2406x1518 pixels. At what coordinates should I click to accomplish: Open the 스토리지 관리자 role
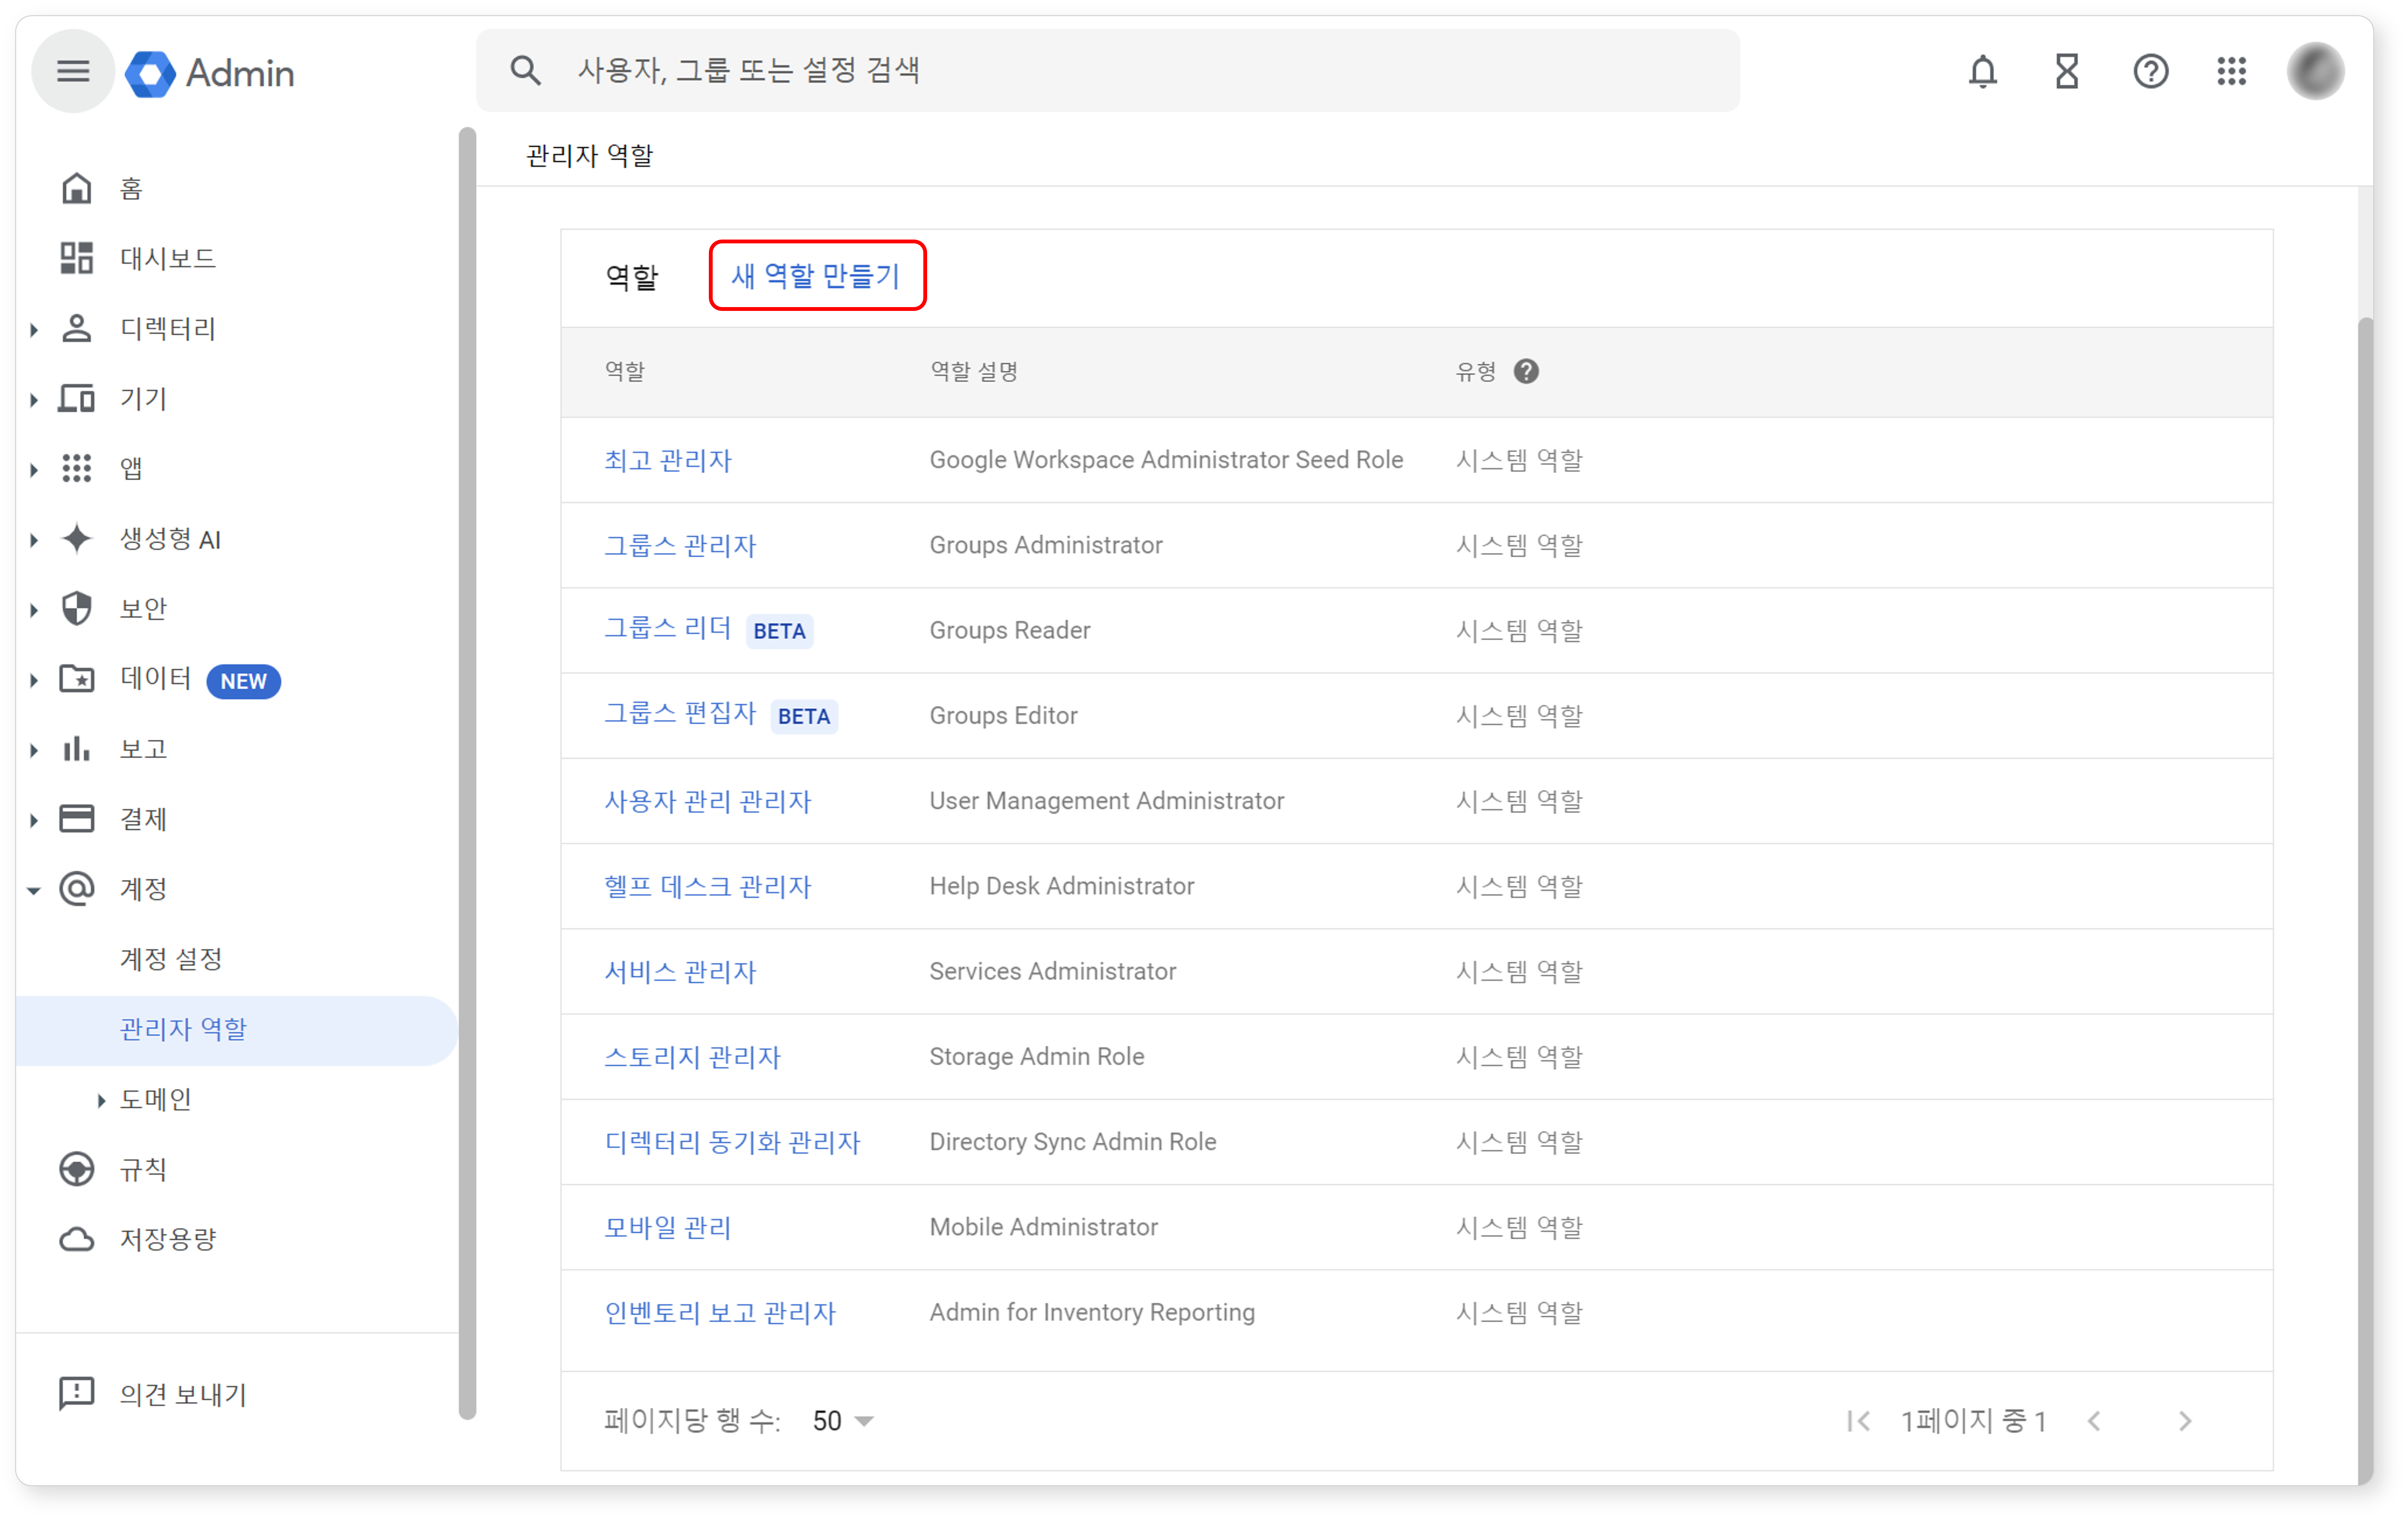(691, 1056)
